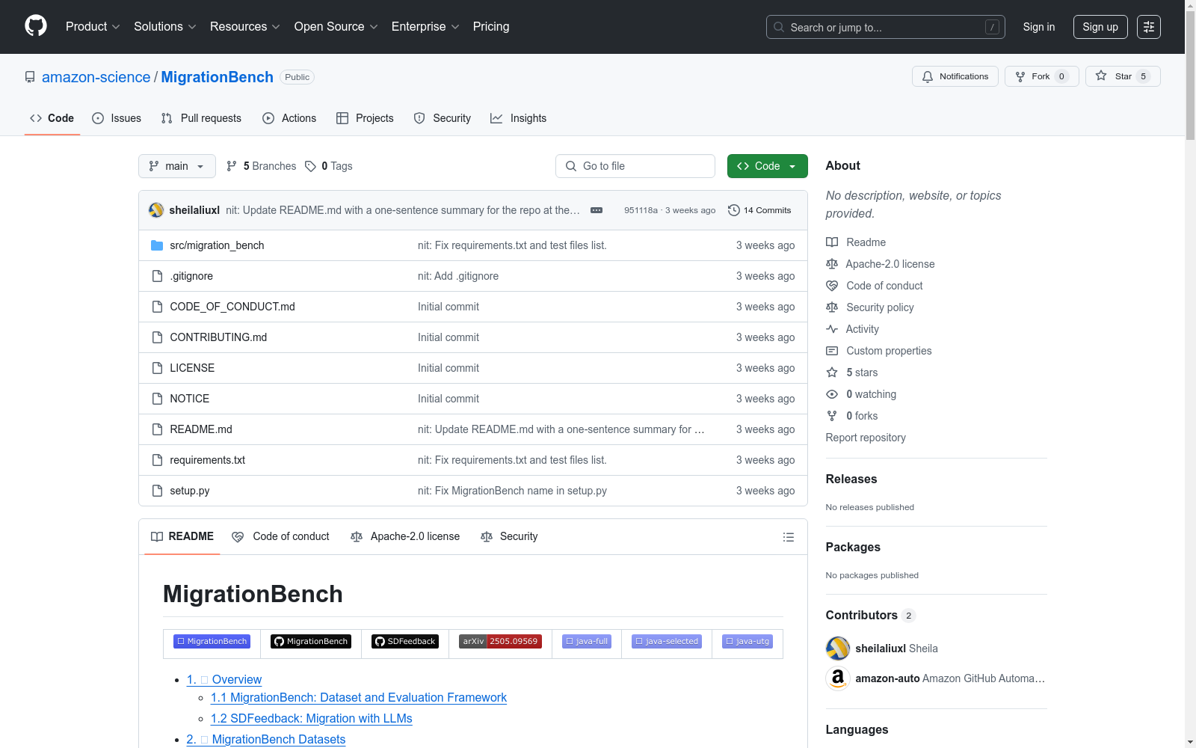
Task: Switch to the Insights tab
Action: coord(519,118)
